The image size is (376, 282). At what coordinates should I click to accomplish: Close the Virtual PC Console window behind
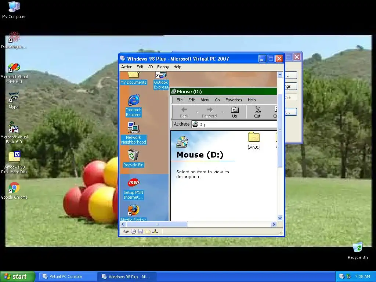tap(297, 57)
